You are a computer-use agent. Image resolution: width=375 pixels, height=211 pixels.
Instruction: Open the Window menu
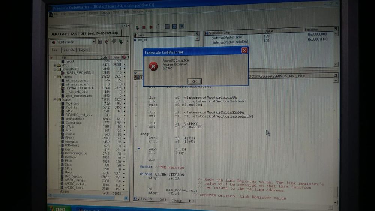pos(137,11)
